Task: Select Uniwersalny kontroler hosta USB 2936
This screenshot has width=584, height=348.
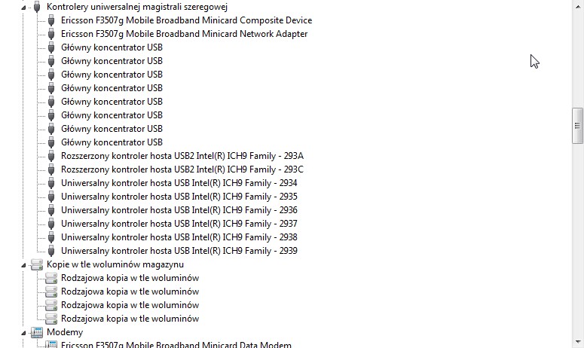Action: tap(179, 210)
